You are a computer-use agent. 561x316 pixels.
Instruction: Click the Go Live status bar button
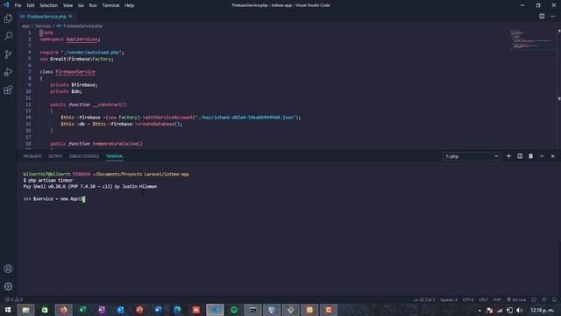click(516, 299)
